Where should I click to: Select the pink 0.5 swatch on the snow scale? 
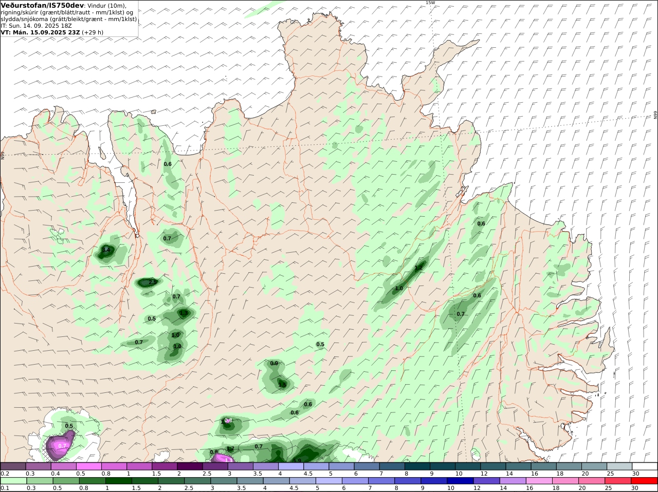pyautogui.click(x=88, y=466)
